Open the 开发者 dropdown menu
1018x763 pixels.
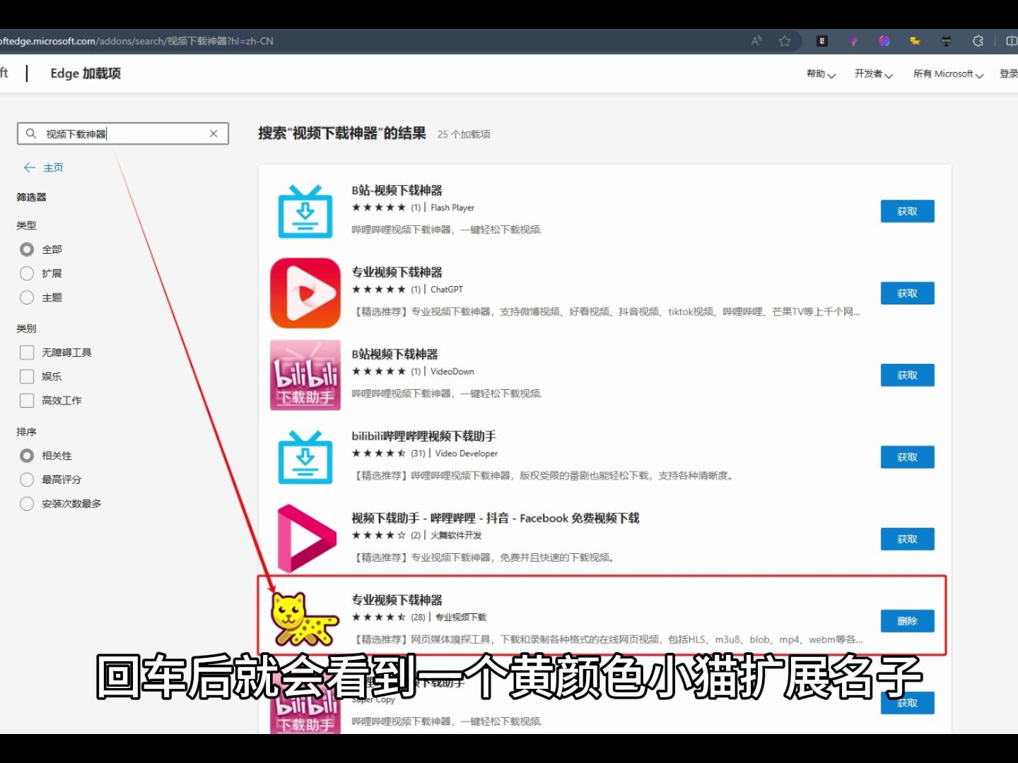(x=873, y=73)
